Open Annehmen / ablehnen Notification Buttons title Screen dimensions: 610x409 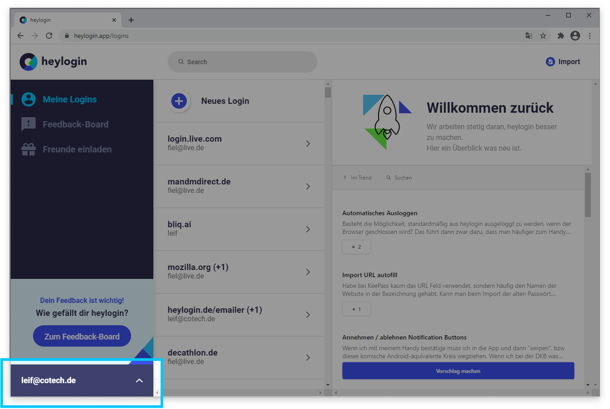coord(404,337)
